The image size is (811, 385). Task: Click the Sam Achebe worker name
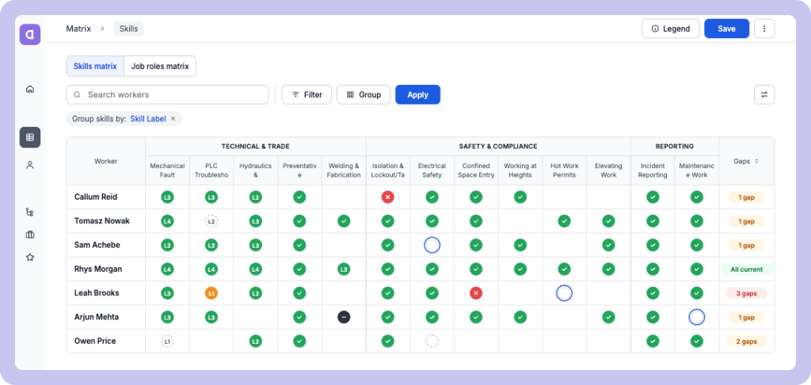point(97,246)
